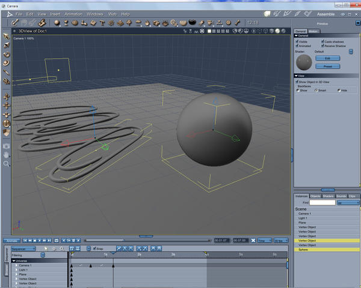361x288 pixels.
Task: Select the Smart backfaces radio button
Action: pyautogui.click(x=316, y=90)
